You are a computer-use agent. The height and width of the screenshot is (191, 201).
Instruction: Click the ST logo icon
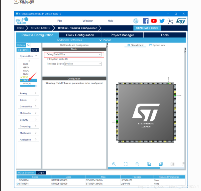point(181,21)
